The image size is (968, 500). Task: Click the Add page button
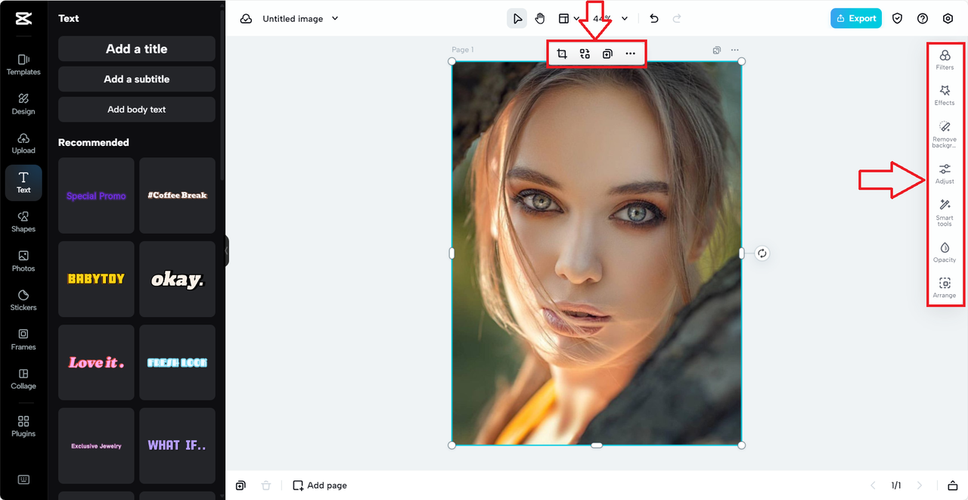tap(320, 486)
